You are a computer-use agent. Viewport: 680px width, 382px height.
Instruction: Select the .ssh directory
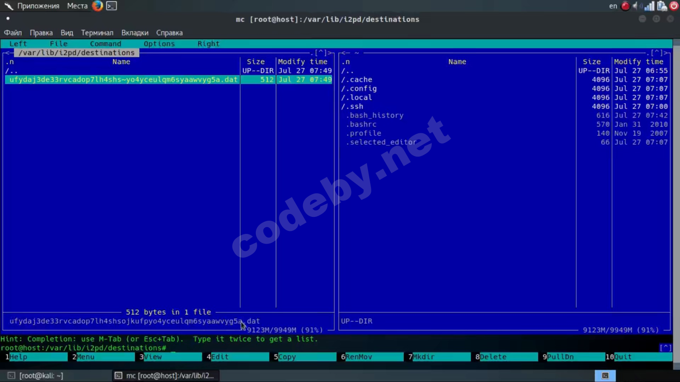point(504,107)
